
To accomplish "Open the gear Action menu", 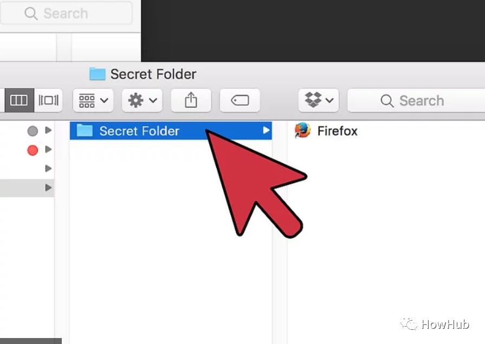I will click(x=143, y=100).
